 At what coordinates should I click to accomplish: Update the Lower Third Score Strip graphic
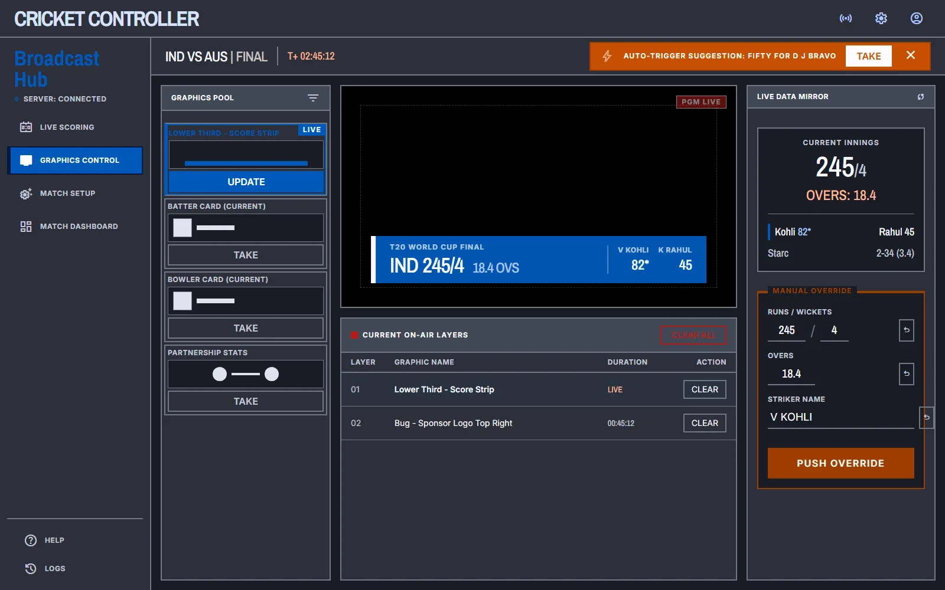(246, 182)
